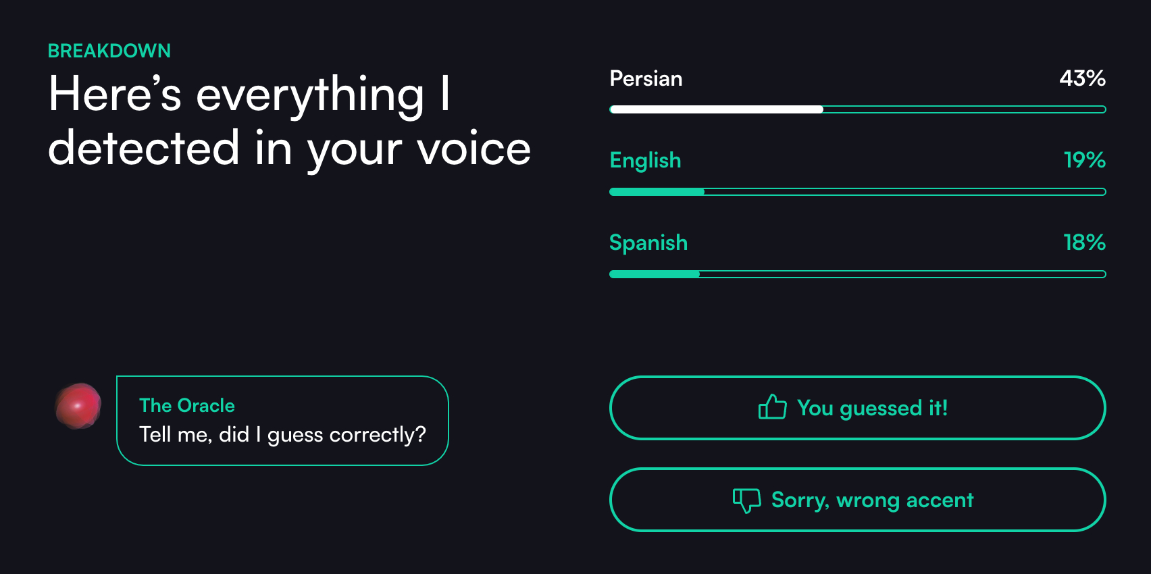This screenshot has height=574, width=1151.
Task: Click white filled part of Persian bar
Action: [x=716, y=109]
